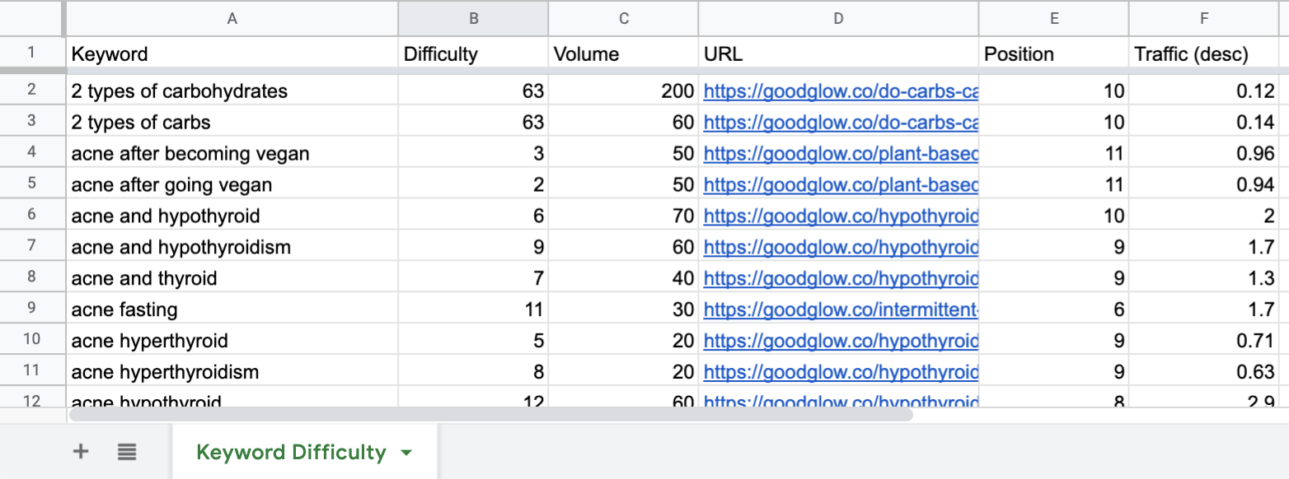
Task: Select the Keyword Difficulty sheet tab
Action: pyautogui.click(x=291, y=452)
